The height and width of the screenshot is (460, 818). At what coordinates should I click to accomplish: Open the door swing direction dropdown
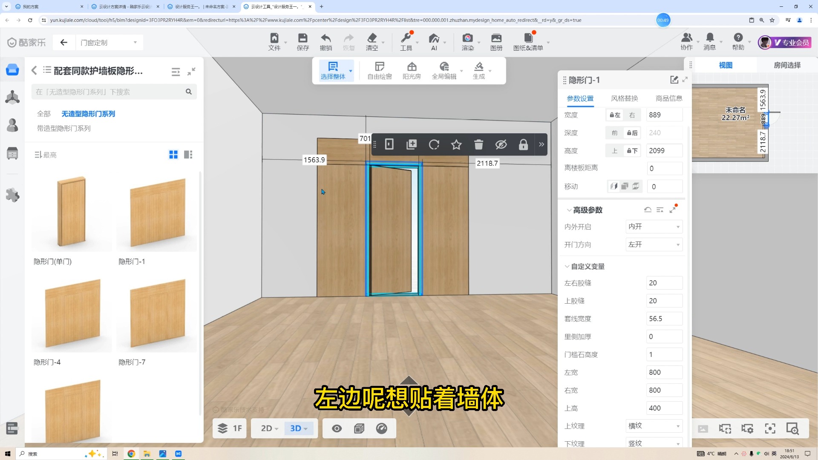(654, 244)
